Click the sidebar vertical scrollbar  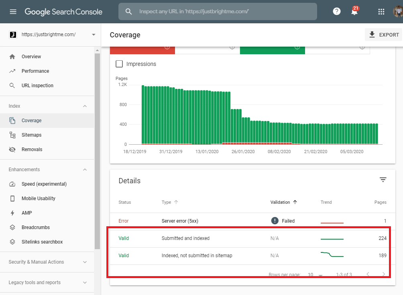click(x=97, y=151)
